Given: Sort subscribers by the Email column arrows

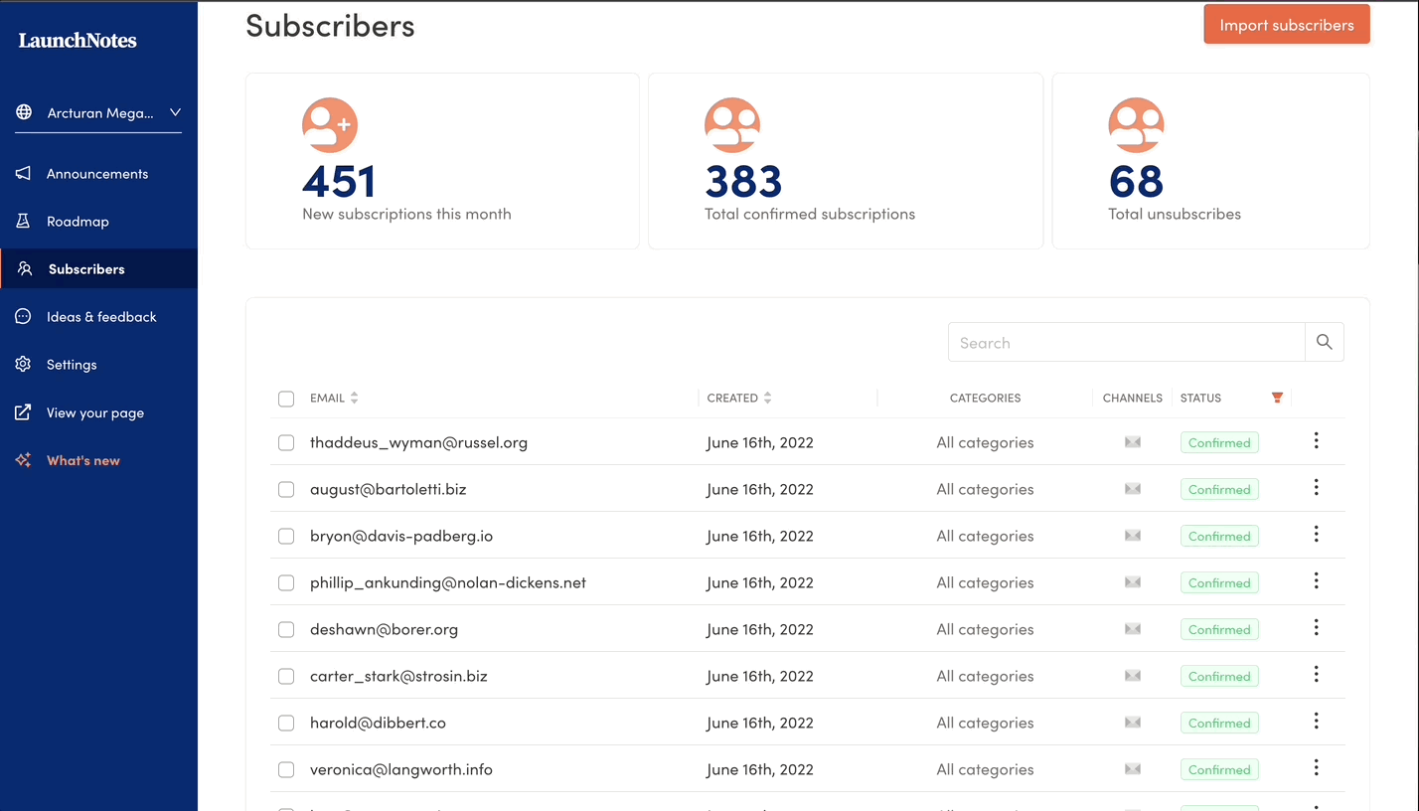Looking at the screenshot, I should click(x=354, y=398).
